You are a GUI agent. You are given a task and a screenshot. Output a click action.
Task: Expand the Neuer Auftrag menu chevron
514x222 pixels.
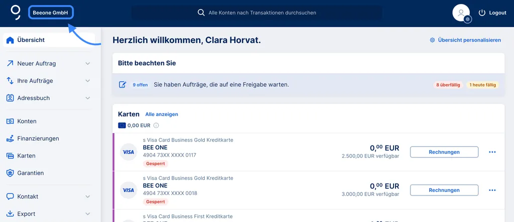point(88,63)
